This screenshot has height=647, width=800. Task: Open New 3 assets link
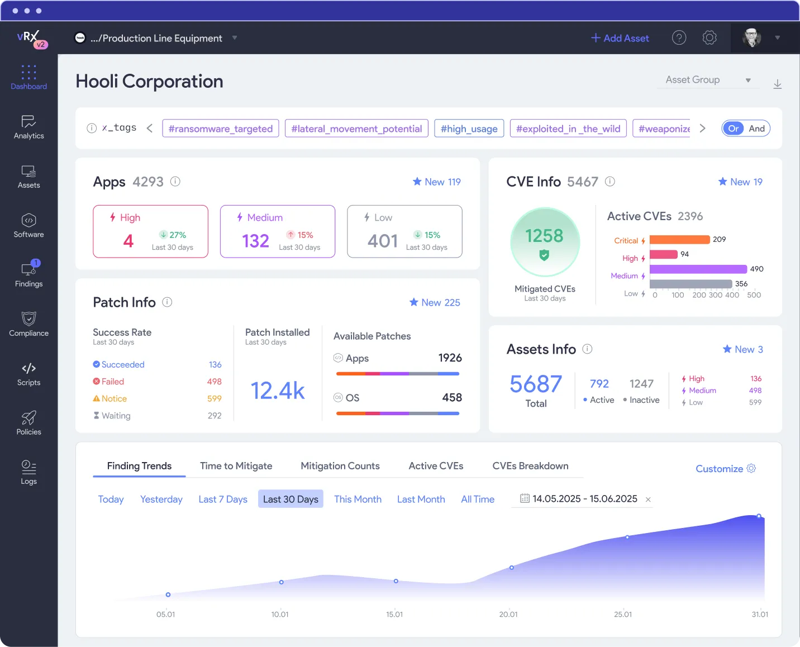coord(742,349)
